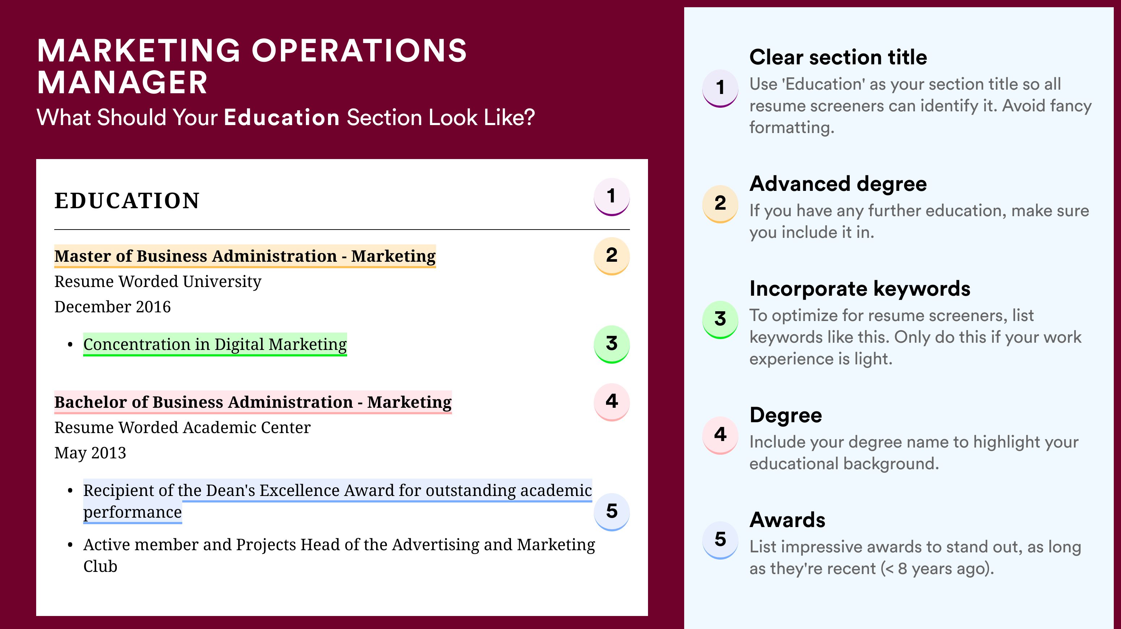Select the highlighted Master of Business Administration line
This screenshot has width=1121, height=629.
(245, 256)
